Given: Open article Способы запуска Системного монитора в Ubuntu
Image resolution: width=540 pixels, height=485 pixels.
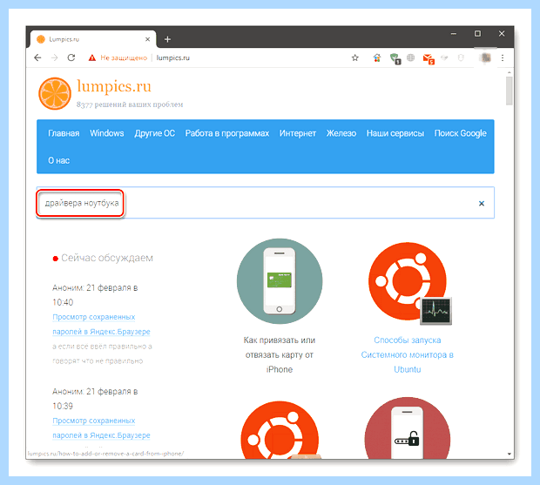Looking at the screenshot, I should pos(408,354).
